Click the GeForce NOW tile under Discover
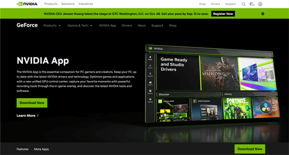Image resolution: width=289 pixels, height=155 pixels. (173, 110)
